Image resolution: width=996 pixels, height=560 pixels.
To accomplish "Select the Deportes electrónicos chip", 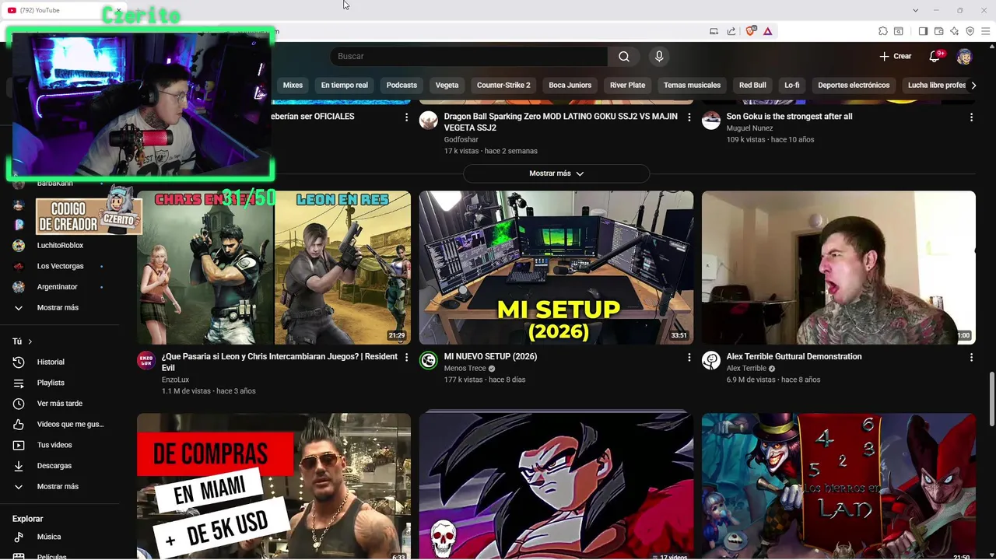I will click(854, 85).
